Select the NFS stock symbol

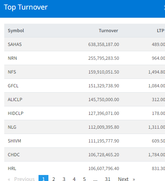[x=12, y=72]
